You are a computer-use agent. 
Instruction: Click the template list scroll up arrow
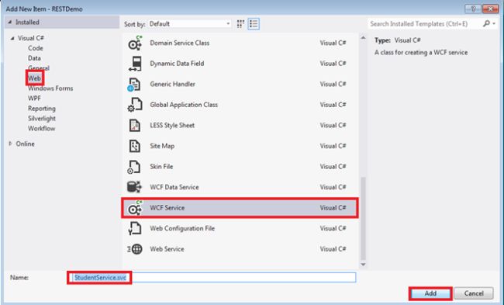click(x=363, y=38)
